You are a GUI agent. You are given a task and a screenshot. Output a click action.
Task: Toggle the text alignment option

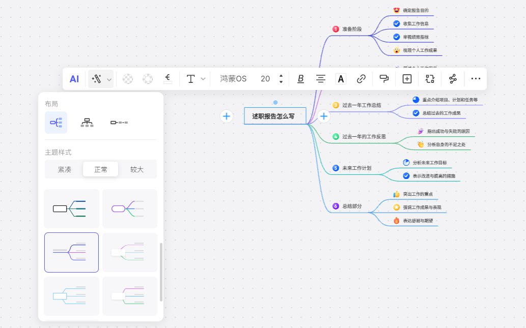(321, 78)
